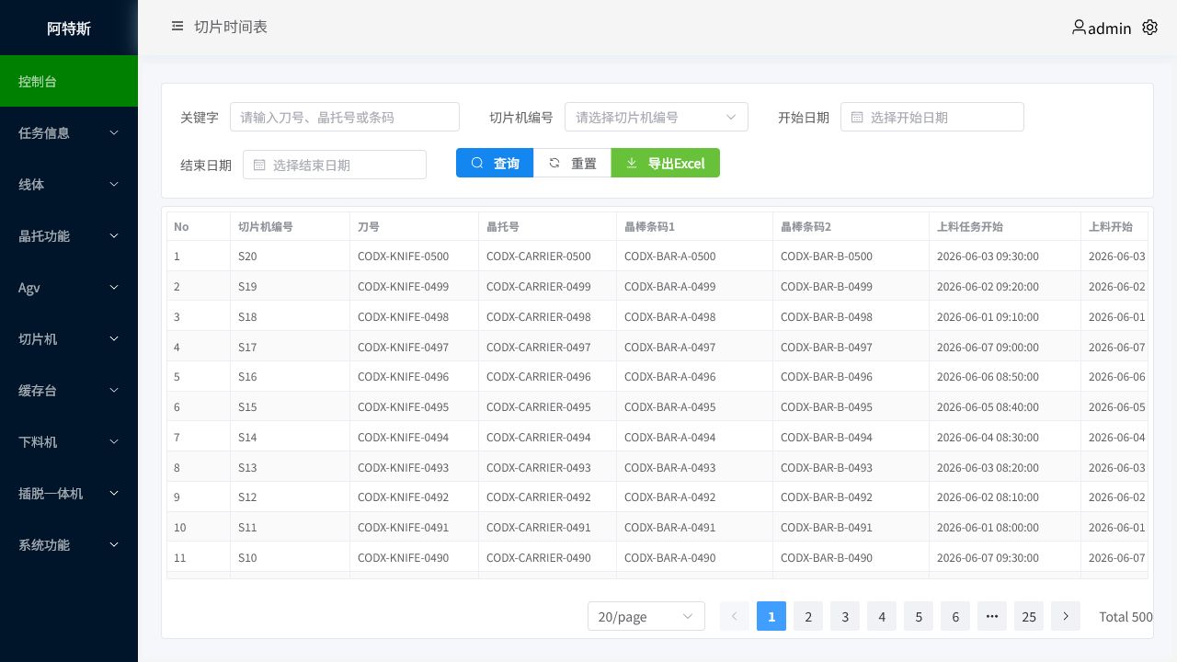
Task: Click the 晶托号 column header
Action: [x=548, y=226]
